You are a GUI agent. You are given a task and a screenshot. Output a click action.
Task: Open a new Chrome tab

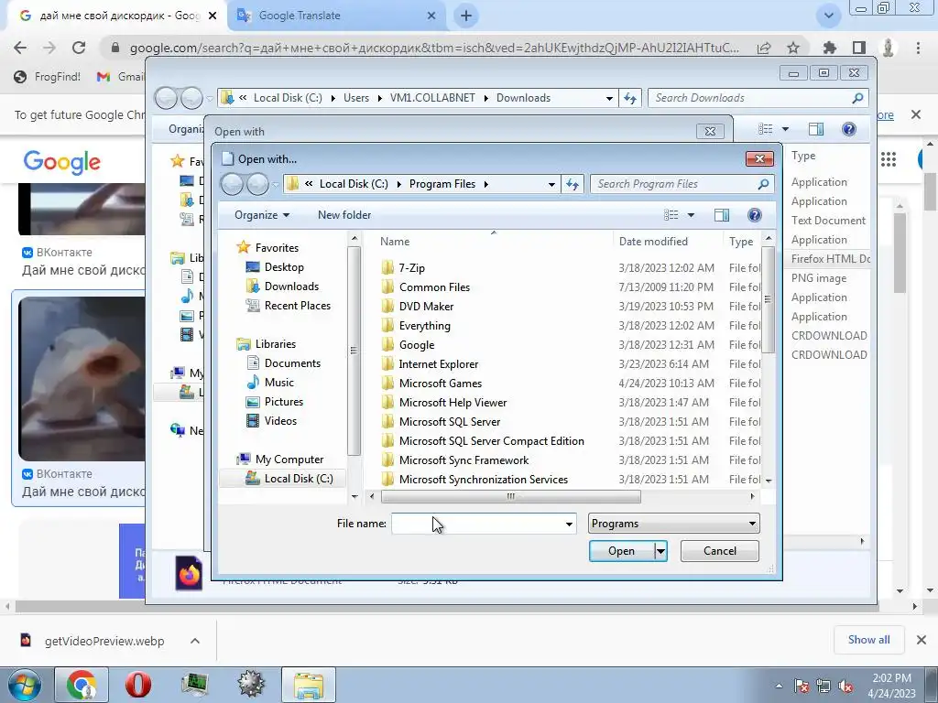466,16
